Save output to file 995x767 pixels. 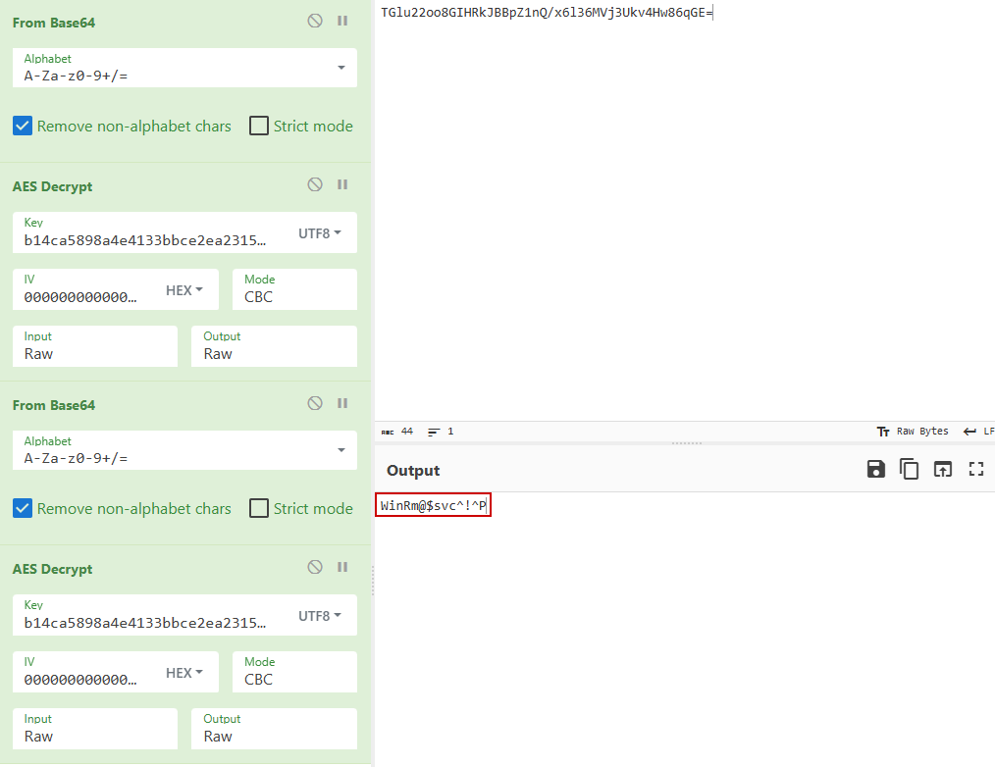coord(876,469)
